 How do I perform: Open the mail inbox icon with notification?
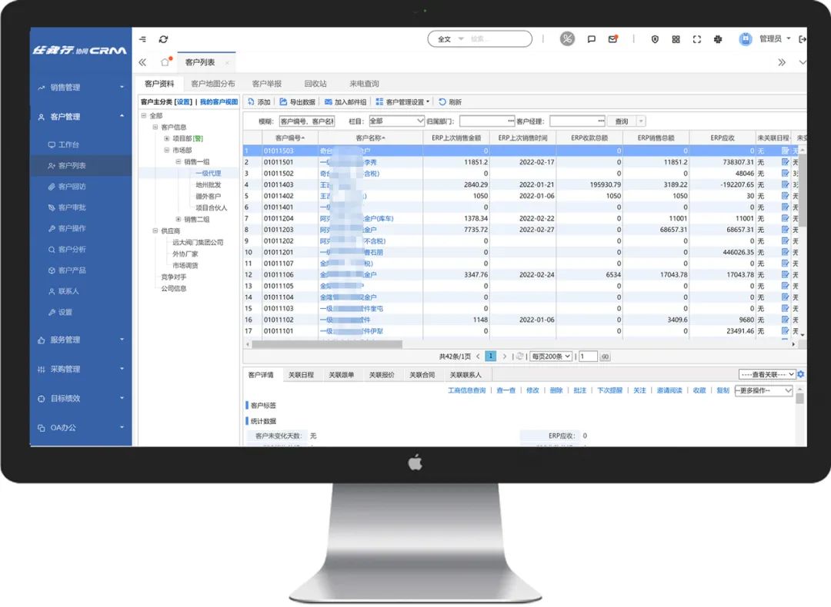coord(612,39)
